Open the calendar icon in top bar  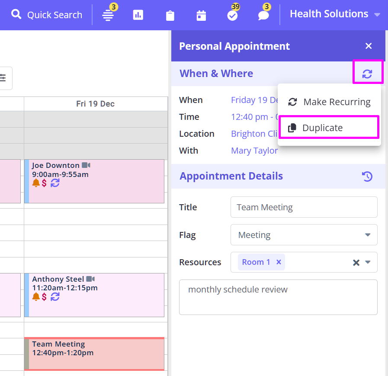click(201, 16)
